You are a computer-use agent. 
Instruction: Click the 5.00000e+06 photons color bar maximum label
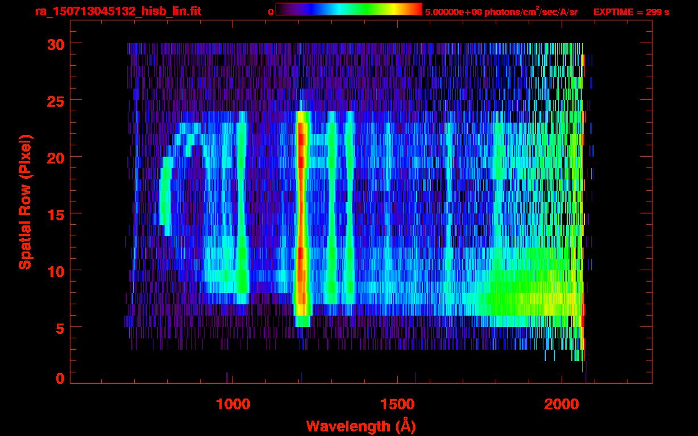tap(501, 12)
